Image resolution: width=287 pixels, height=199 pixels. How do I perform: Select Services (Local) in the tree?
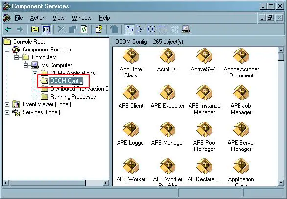[41, 112]
